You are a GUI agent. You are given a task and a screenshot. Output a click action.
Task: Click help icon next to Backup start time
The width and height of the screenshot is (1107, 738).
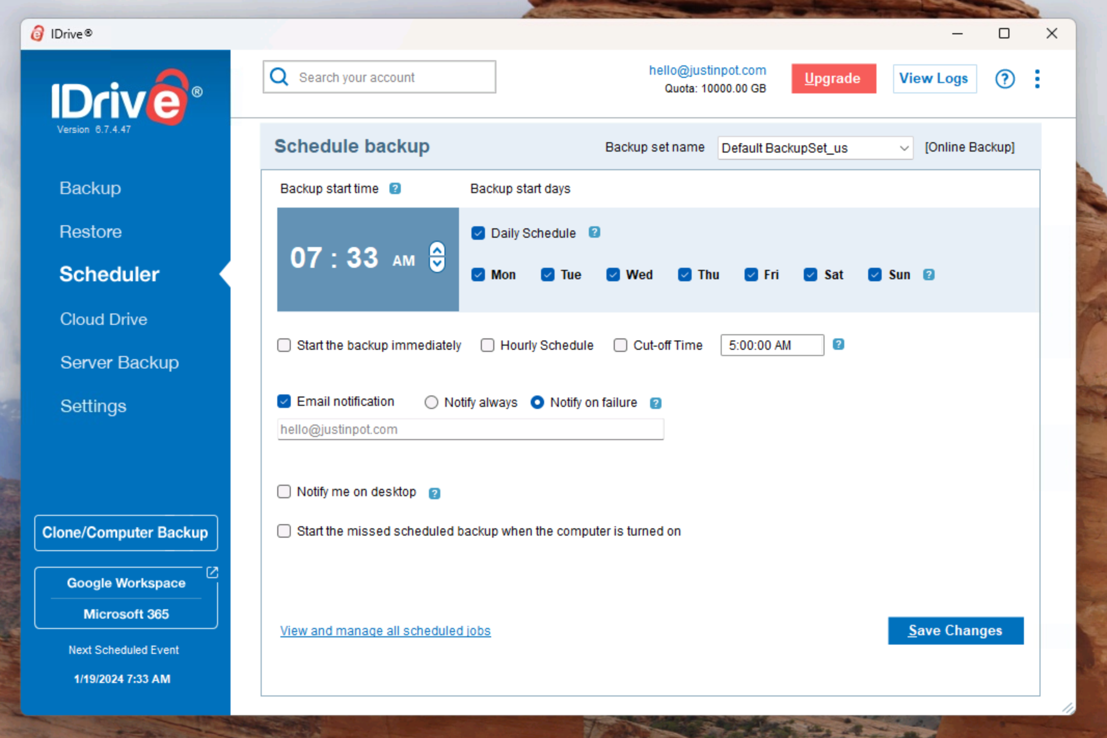click(x=395, y=188)
